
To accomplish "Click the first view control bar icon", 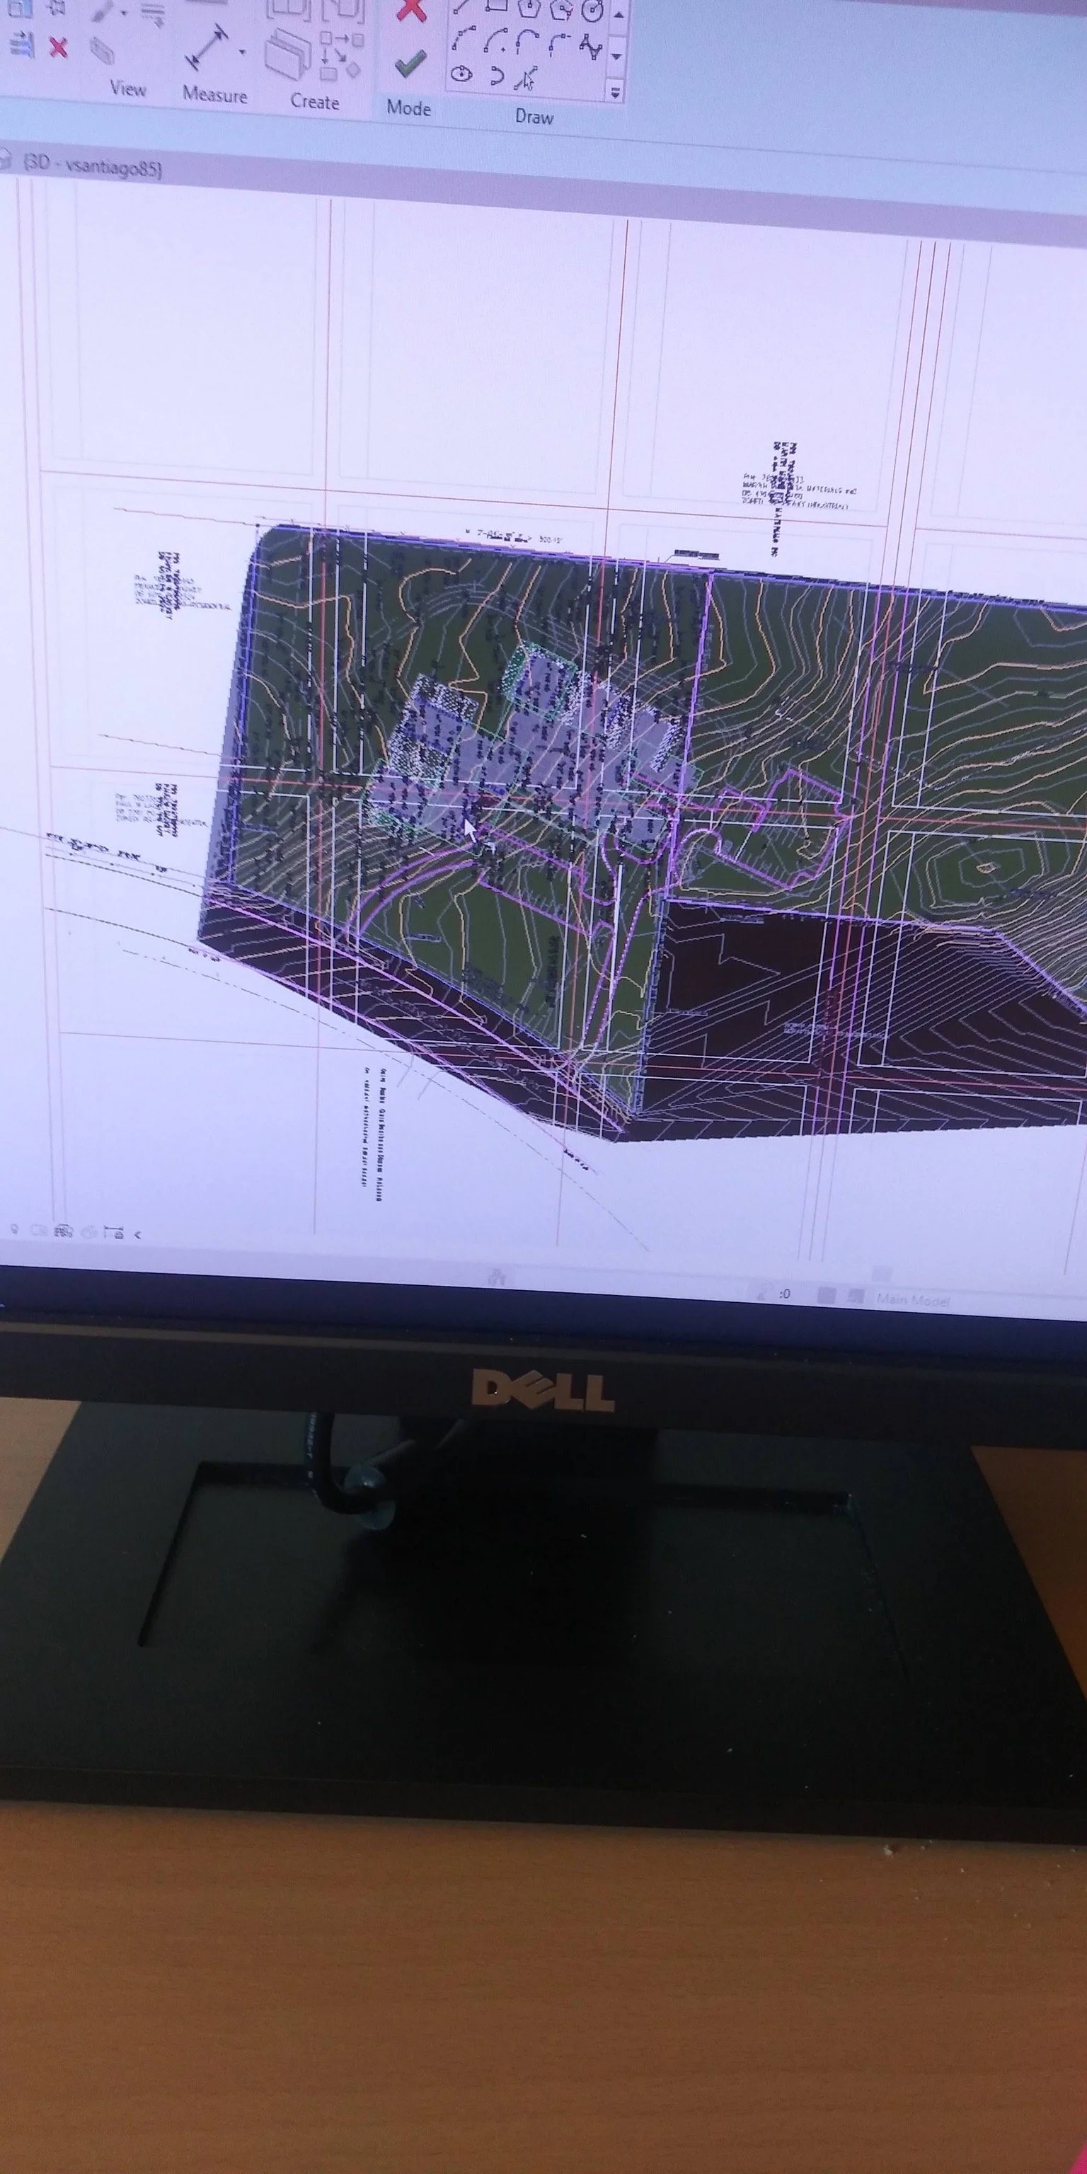I will tap(13, 1229).
